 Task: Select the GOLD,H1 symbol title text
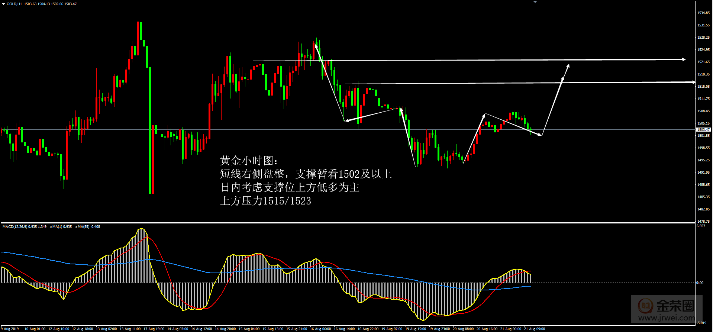click(14, 4)
